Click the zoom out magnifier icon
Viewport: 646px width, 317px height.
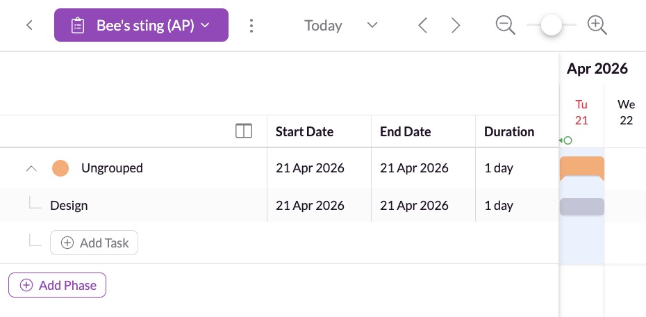tap(505, 25)
